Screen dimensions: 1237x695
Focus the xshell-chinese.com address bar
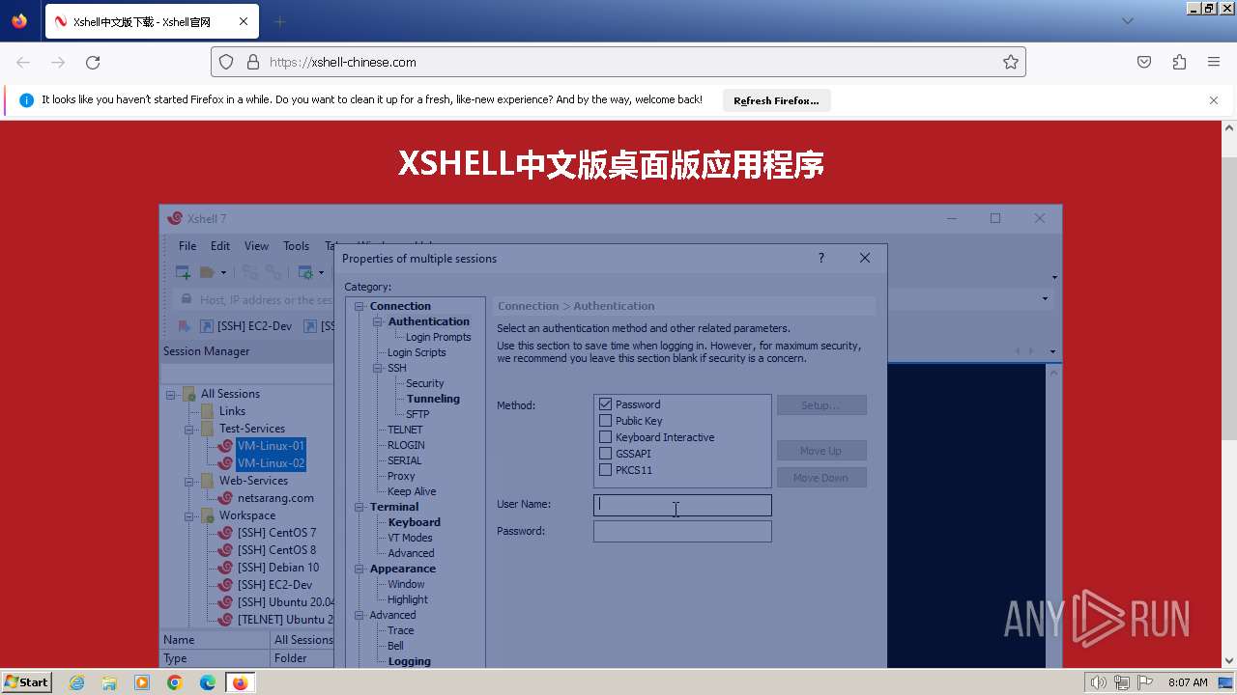click(618, 62)
